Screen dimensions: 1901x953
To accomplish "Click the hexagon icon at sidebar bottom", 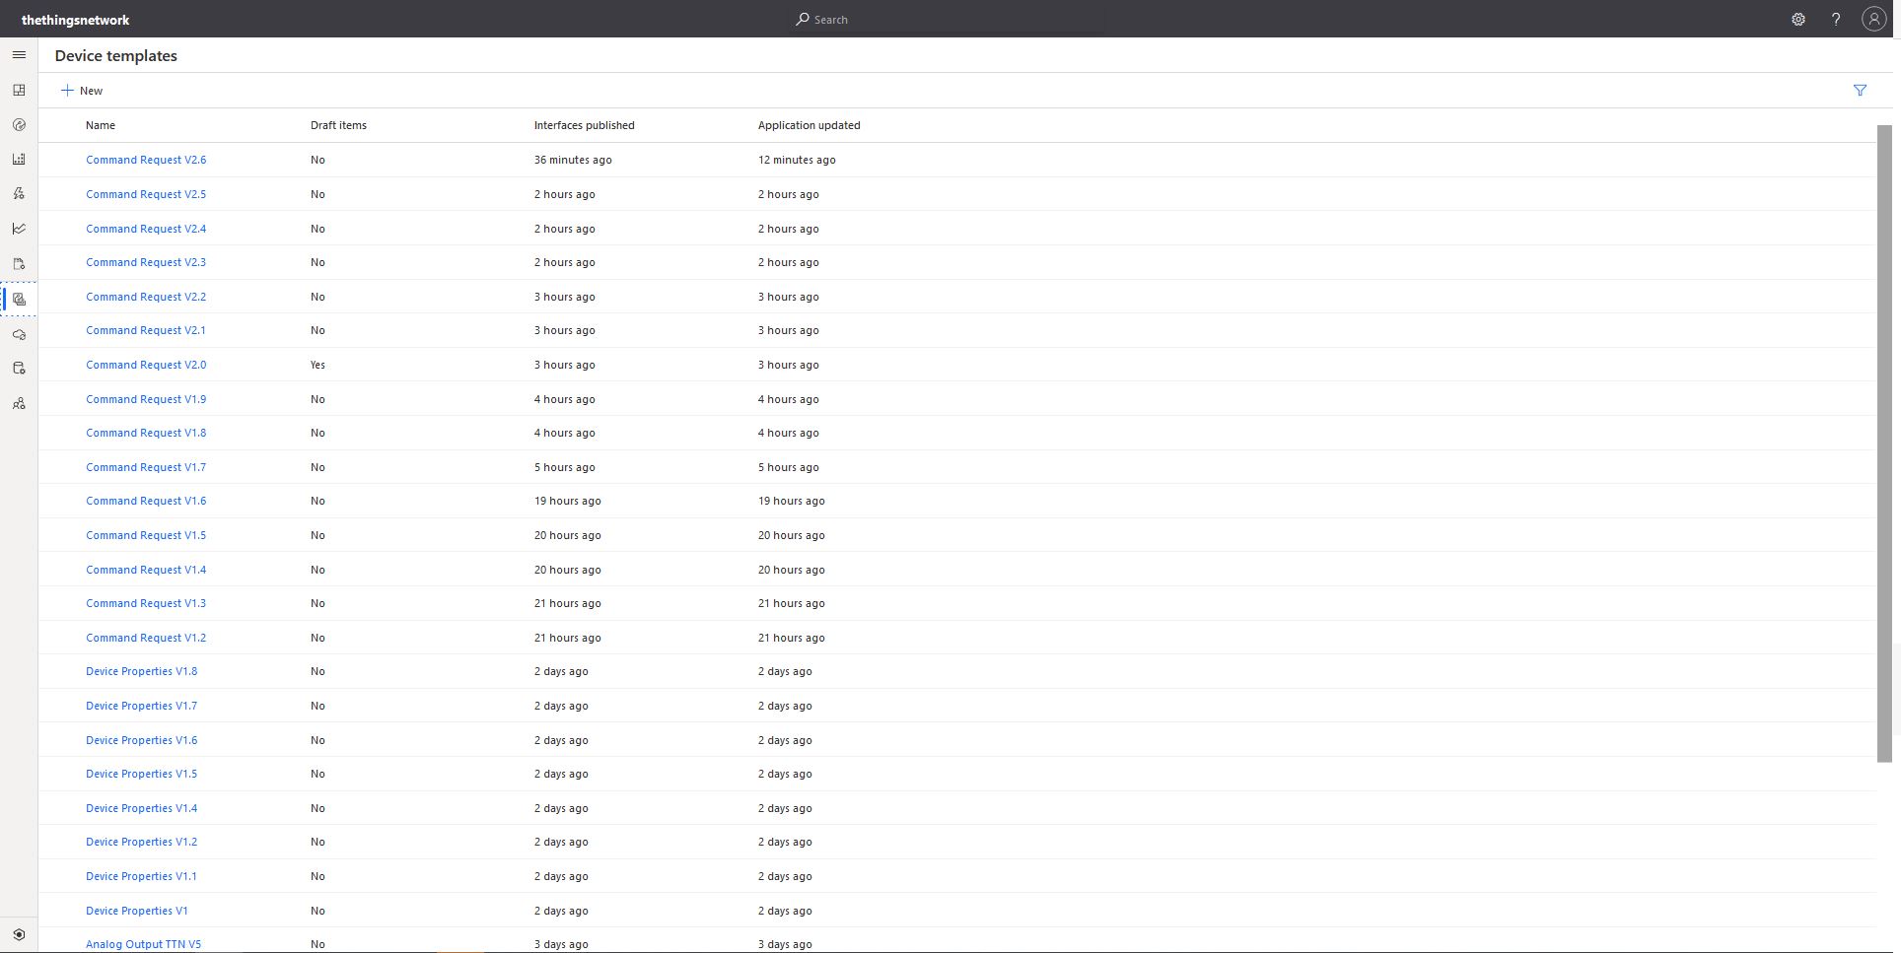I will pos(19,934).
